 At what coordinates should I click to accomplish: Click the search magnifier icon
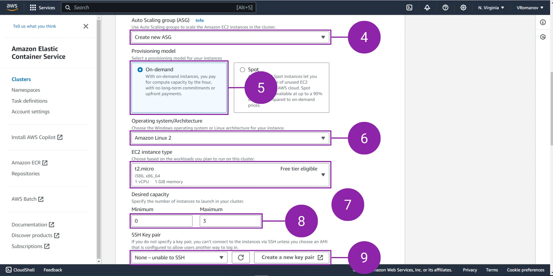click(68, 7)
